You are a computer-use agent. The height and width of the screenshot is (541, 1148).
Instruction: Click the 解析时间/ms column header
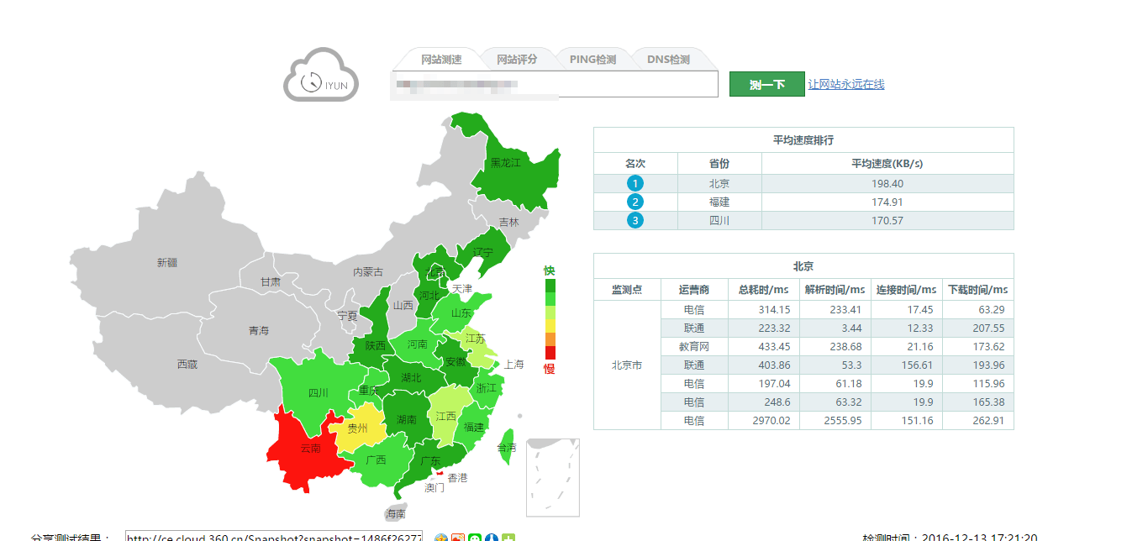(835, 290)
